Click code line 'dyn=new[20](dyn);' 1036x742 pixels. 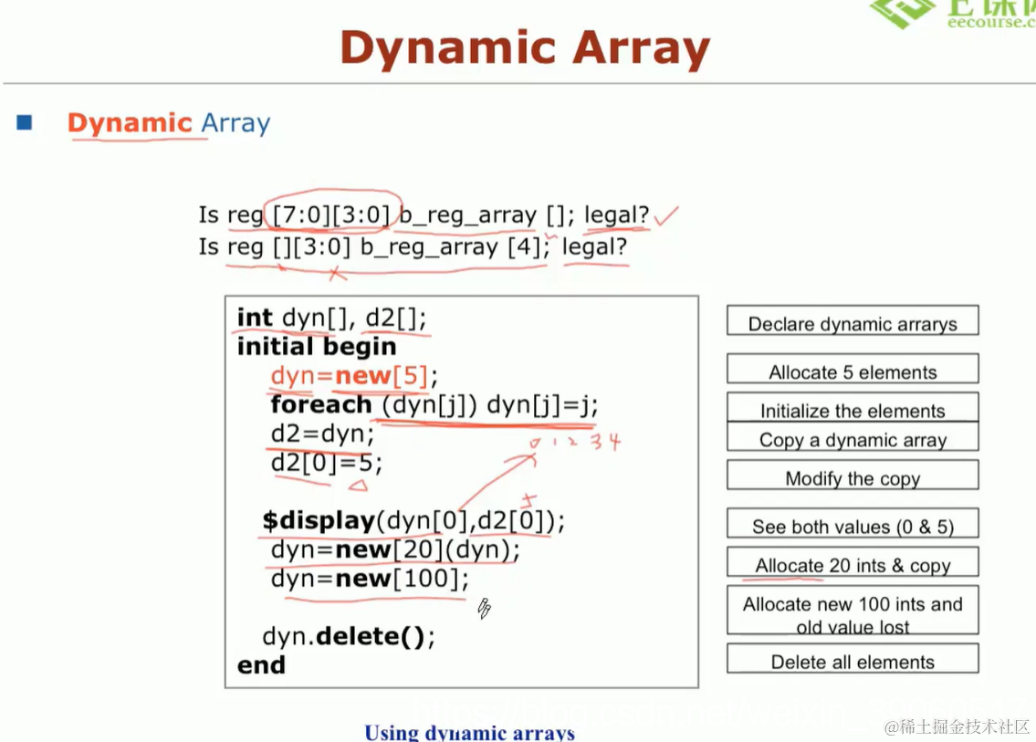[395, 549]
